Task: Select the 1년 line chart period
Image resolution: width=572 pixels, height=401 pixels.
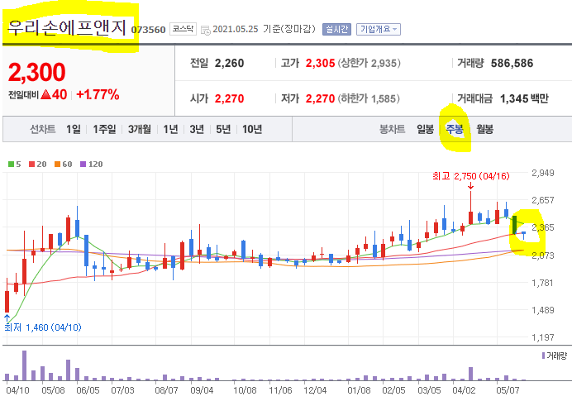Action: pos(170,129)
